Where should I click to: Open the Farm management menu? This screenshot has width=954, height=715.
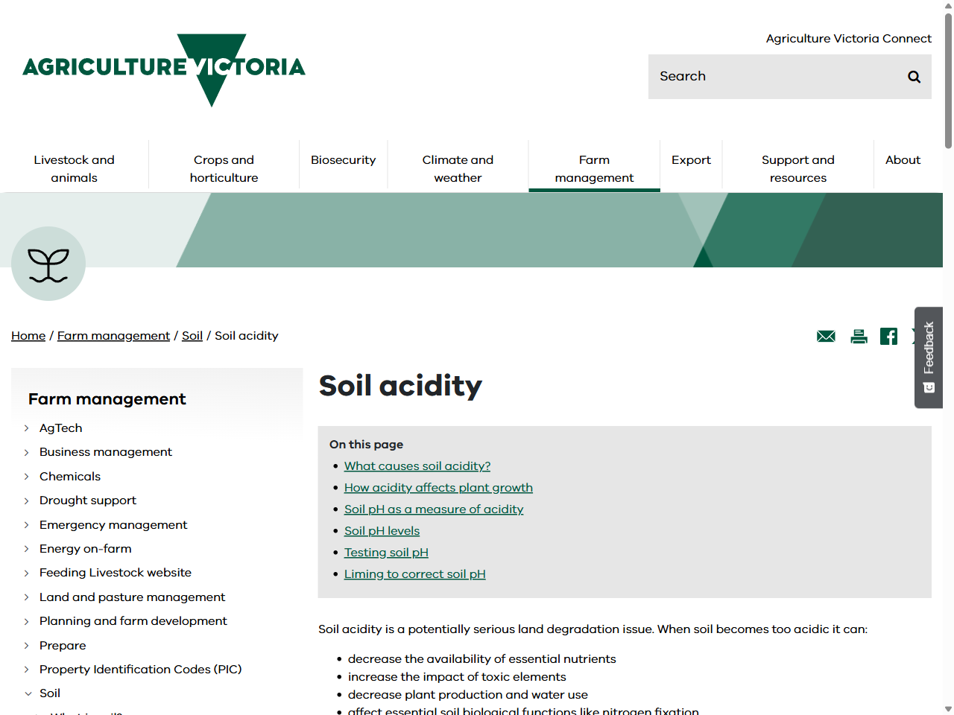coord(594,168)
